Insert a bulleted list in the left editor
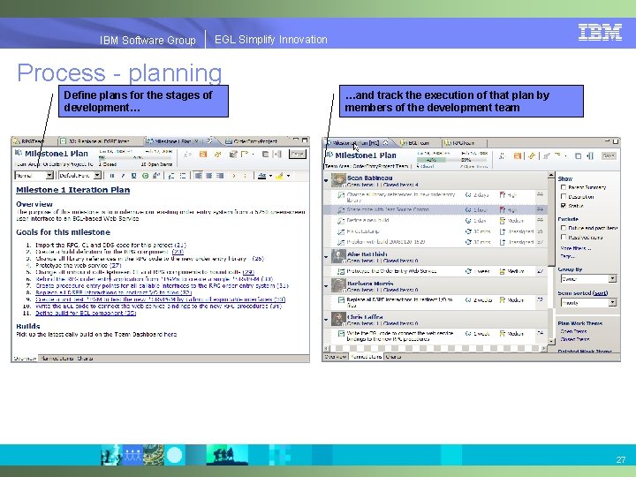636x477 pixels. pos(183,176)
